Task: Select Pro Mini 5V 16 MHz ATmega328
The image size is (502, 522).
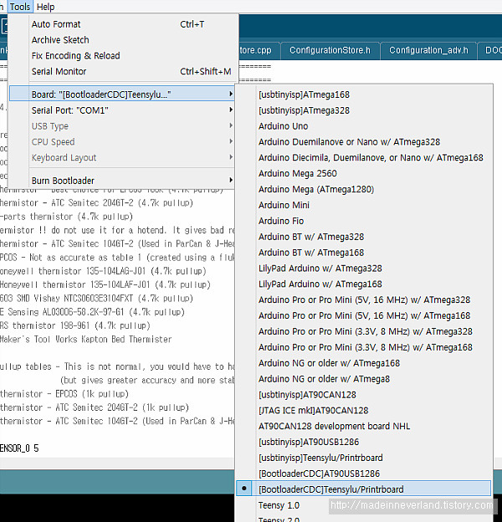Action: coord(363,300)
